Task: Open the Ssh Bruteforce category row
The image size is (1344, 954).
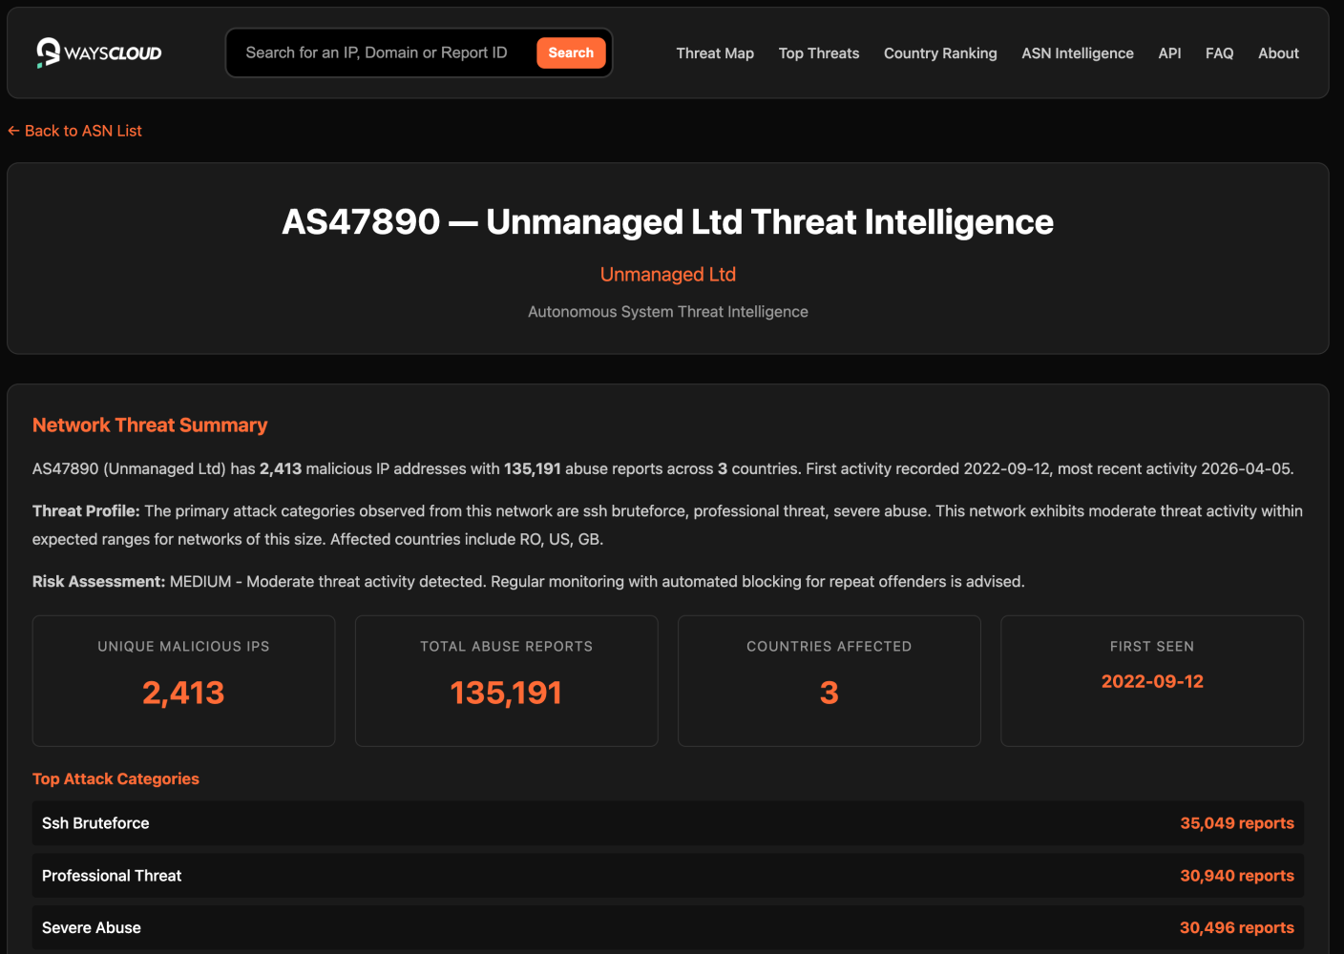Action: click(668, 823)
